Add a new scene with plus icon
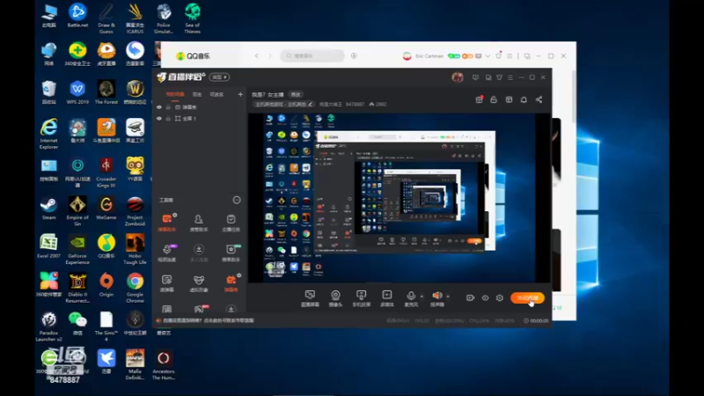Screen dimensions: 704x396 coord(240,94)
